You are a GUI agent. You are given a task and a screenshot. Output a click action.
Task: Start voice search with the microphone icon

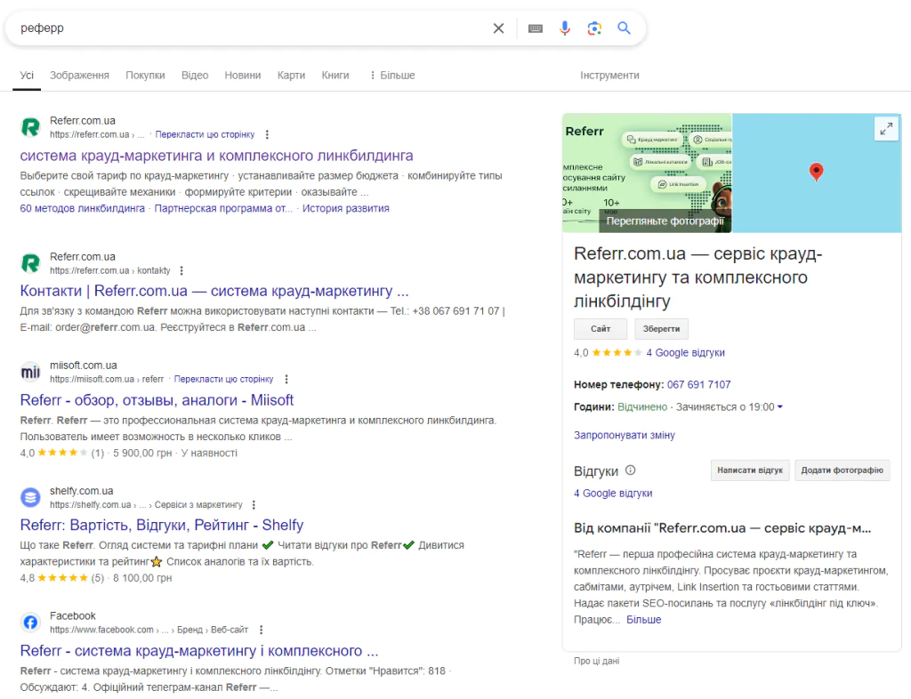[x=564, y=28]
